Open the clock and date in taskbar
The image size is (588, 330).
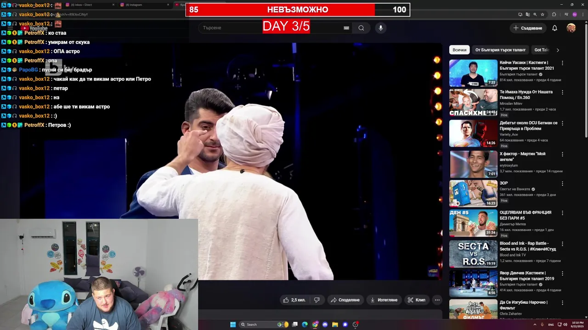577,324
